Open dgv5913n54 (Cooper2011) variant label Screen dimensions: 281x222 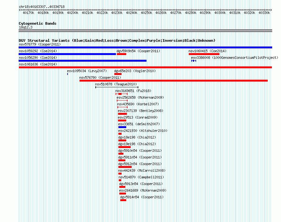(141, 184)
